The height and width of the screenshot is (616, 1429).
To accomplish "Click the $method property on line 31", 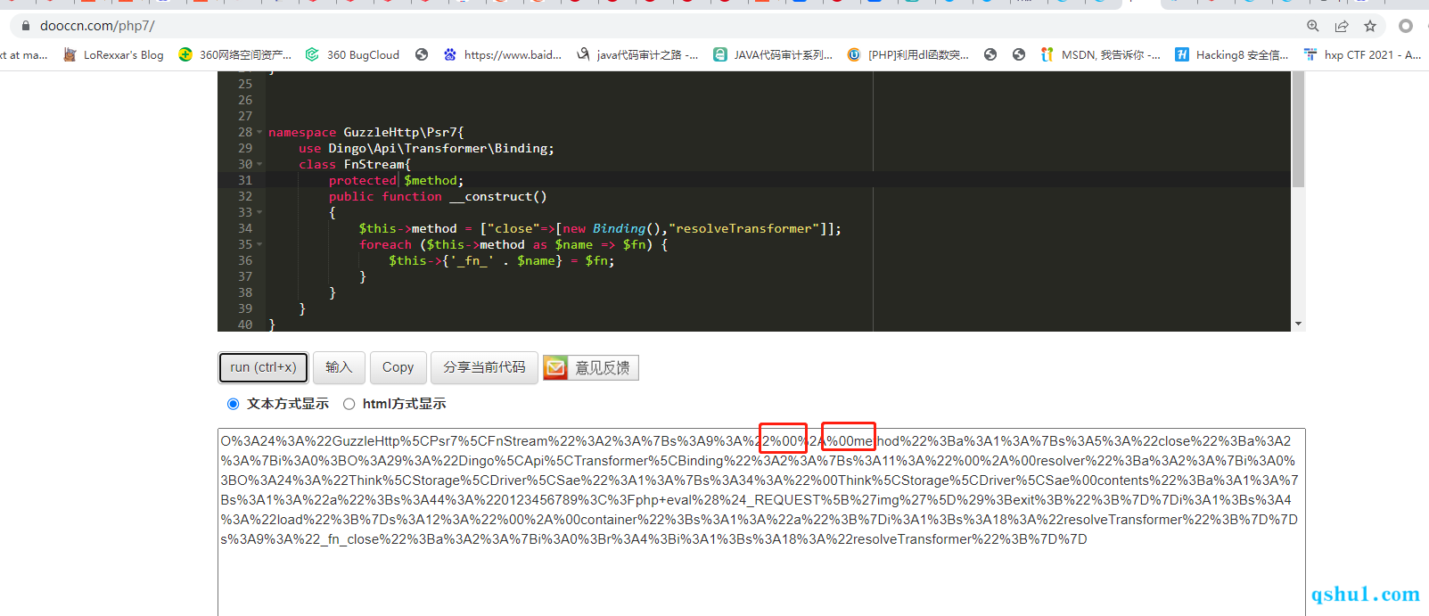I will (431, 180).
